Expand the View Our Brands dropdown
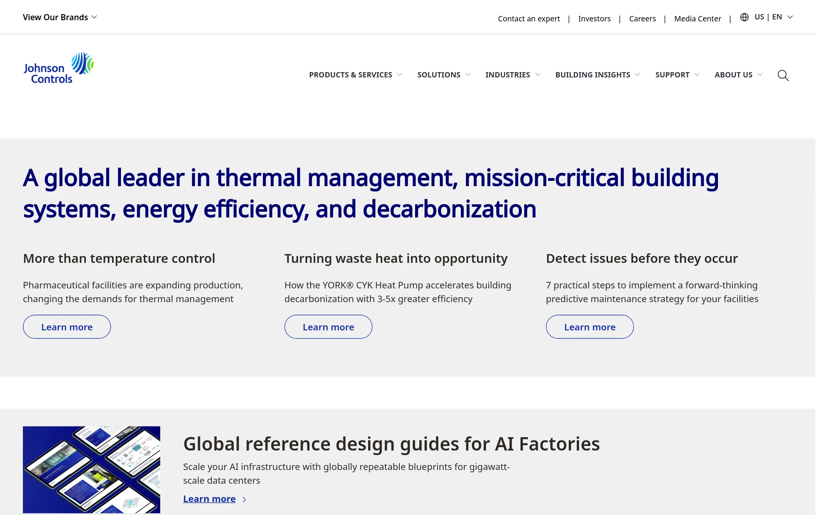This screenshot has height=515, width=824. tap(60, 17)
